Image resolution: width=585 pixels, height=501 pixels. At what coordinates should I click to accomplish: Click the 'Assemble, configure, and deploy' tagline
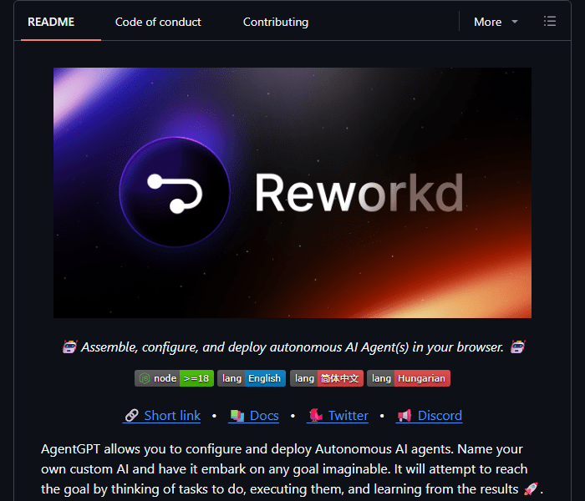(x=292, y=347)
